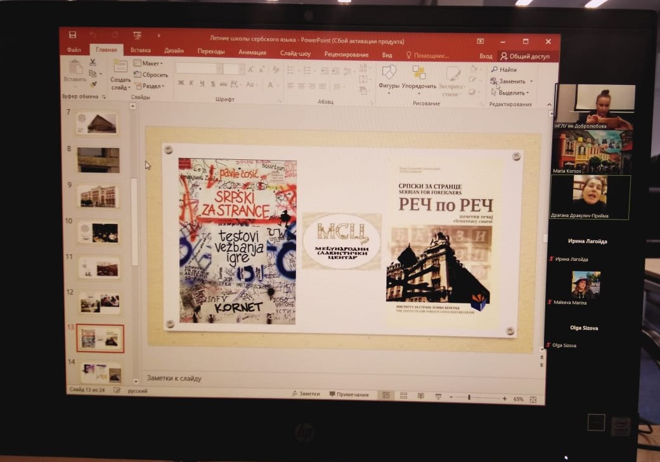Copy selection using the Copy icon
660x462 pixels.
(x=93, y=73)
